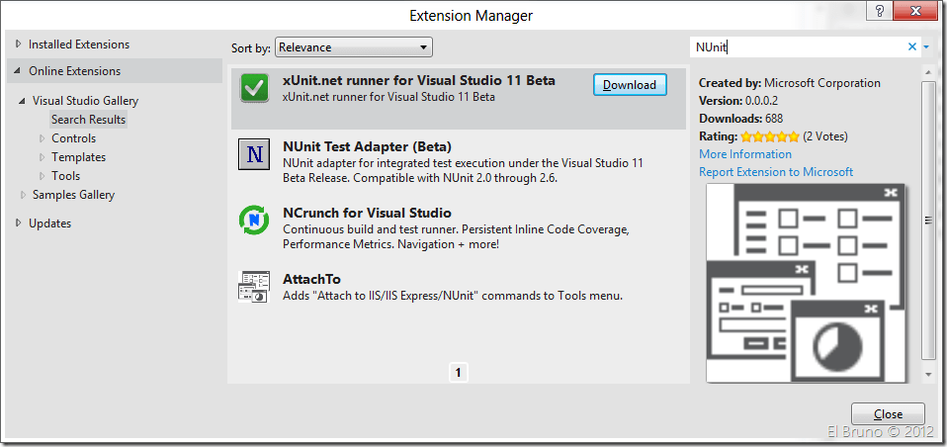Viewport: 947px width, 447px height.
Task: Open the Samples Gallery node
Action: (73, 195)
